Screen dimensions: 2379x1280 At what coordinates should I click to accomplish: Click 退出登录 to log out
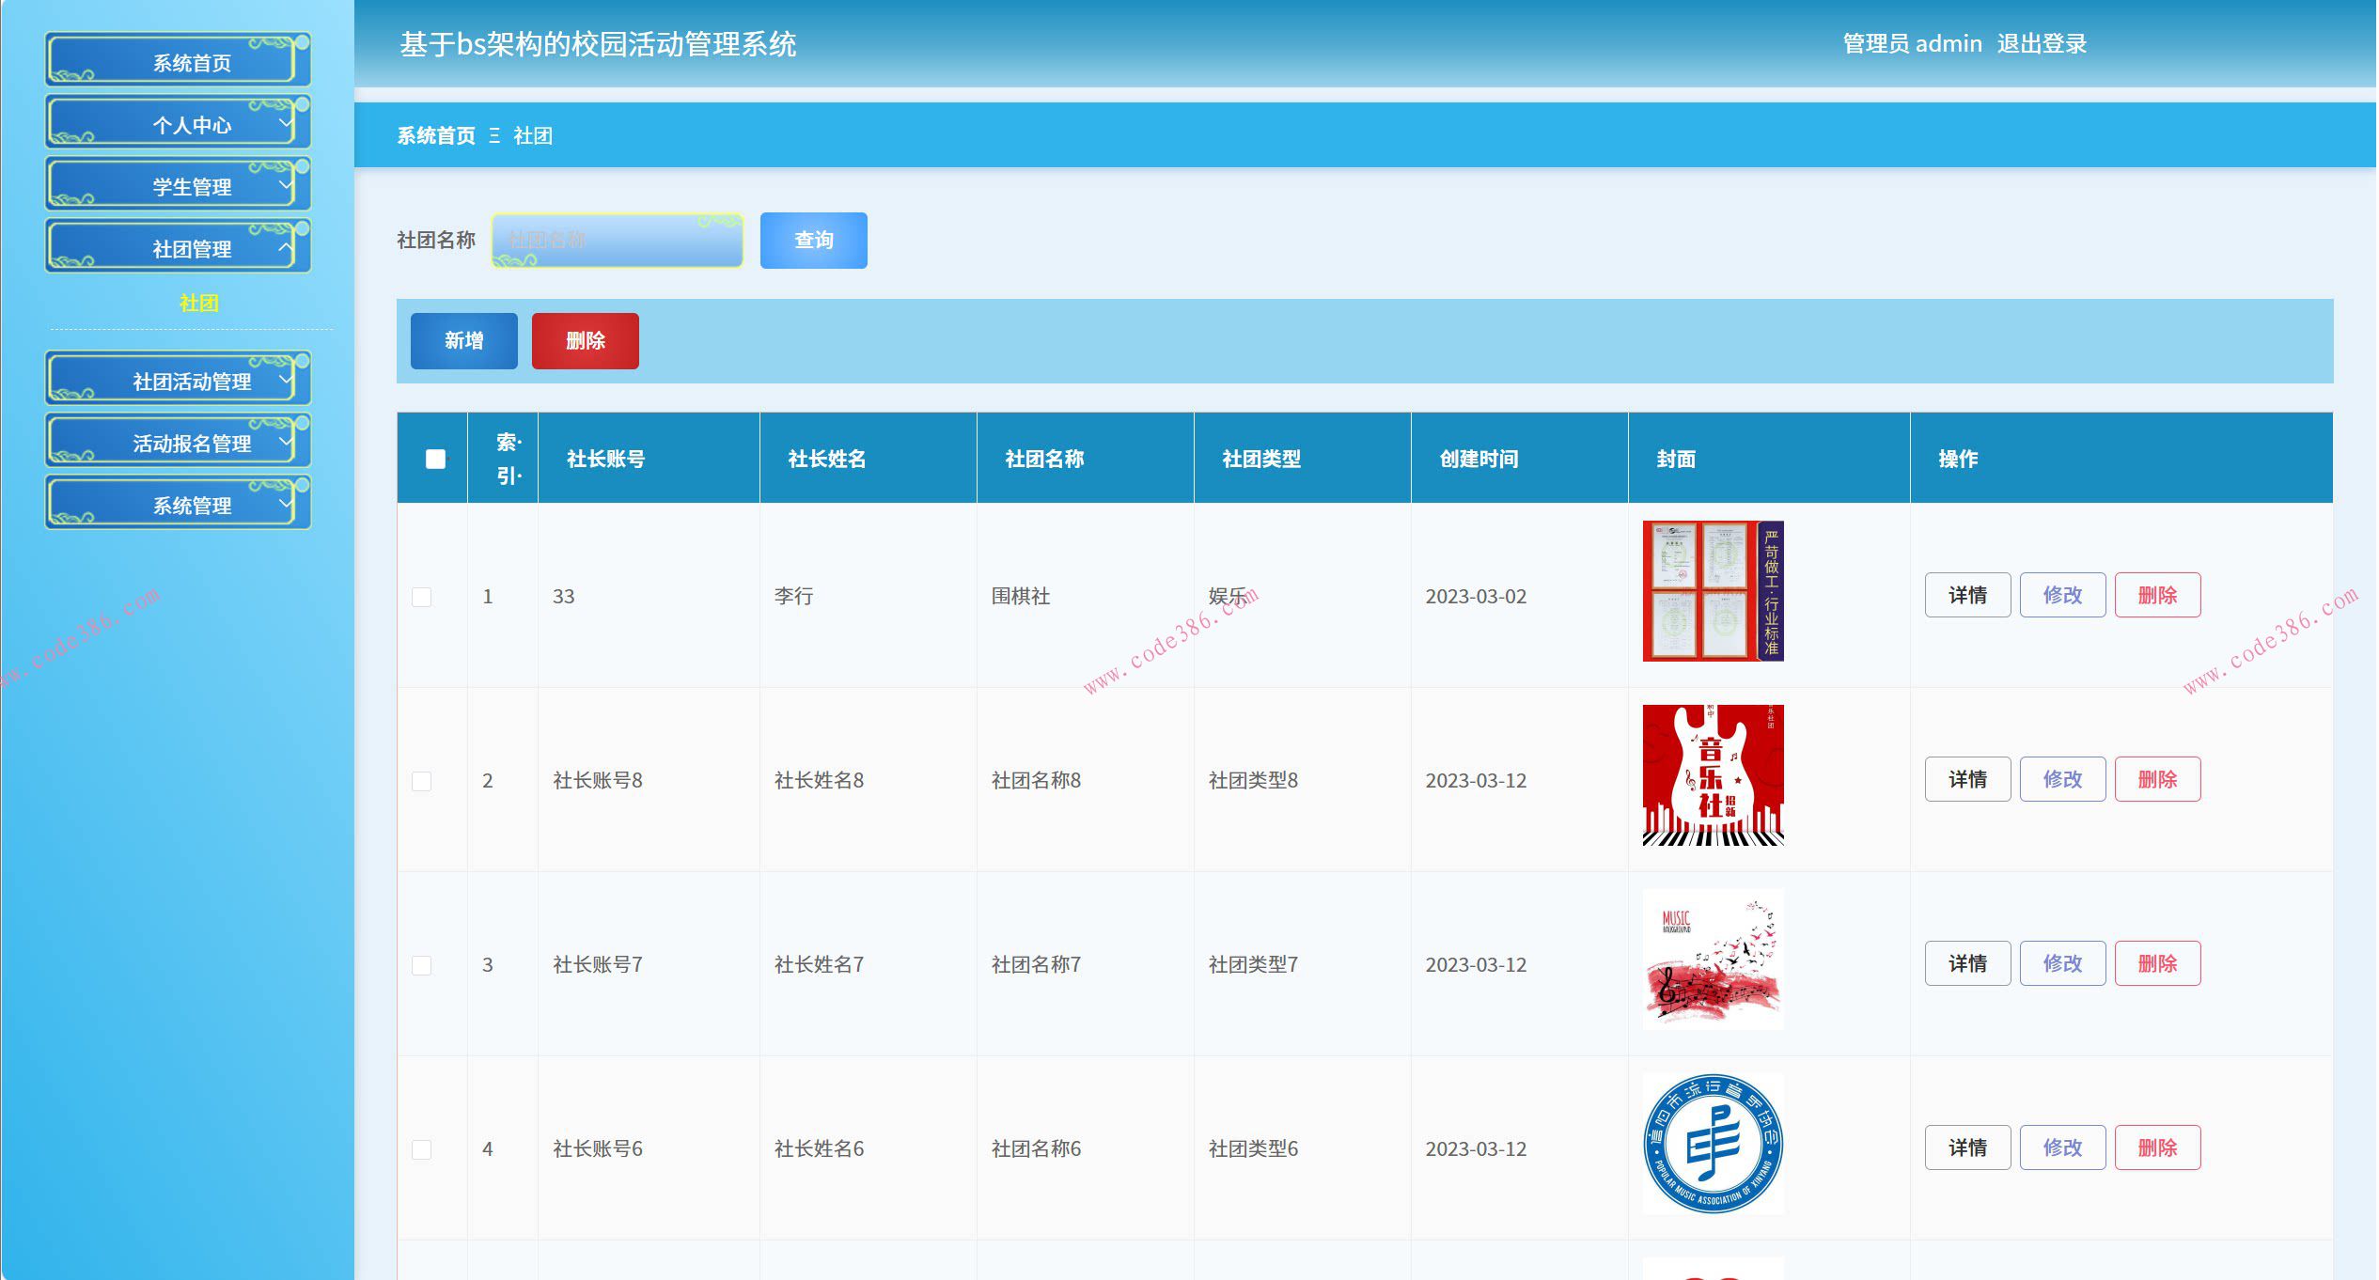(x=2042, y=42)
